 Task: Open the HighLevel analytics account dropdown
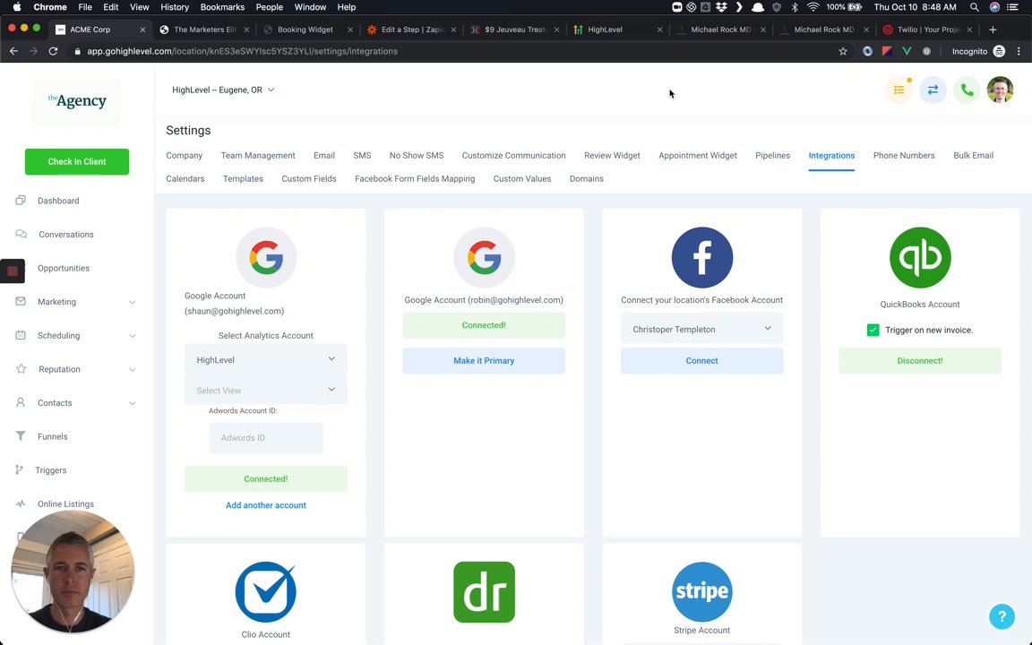click(266, 359)
